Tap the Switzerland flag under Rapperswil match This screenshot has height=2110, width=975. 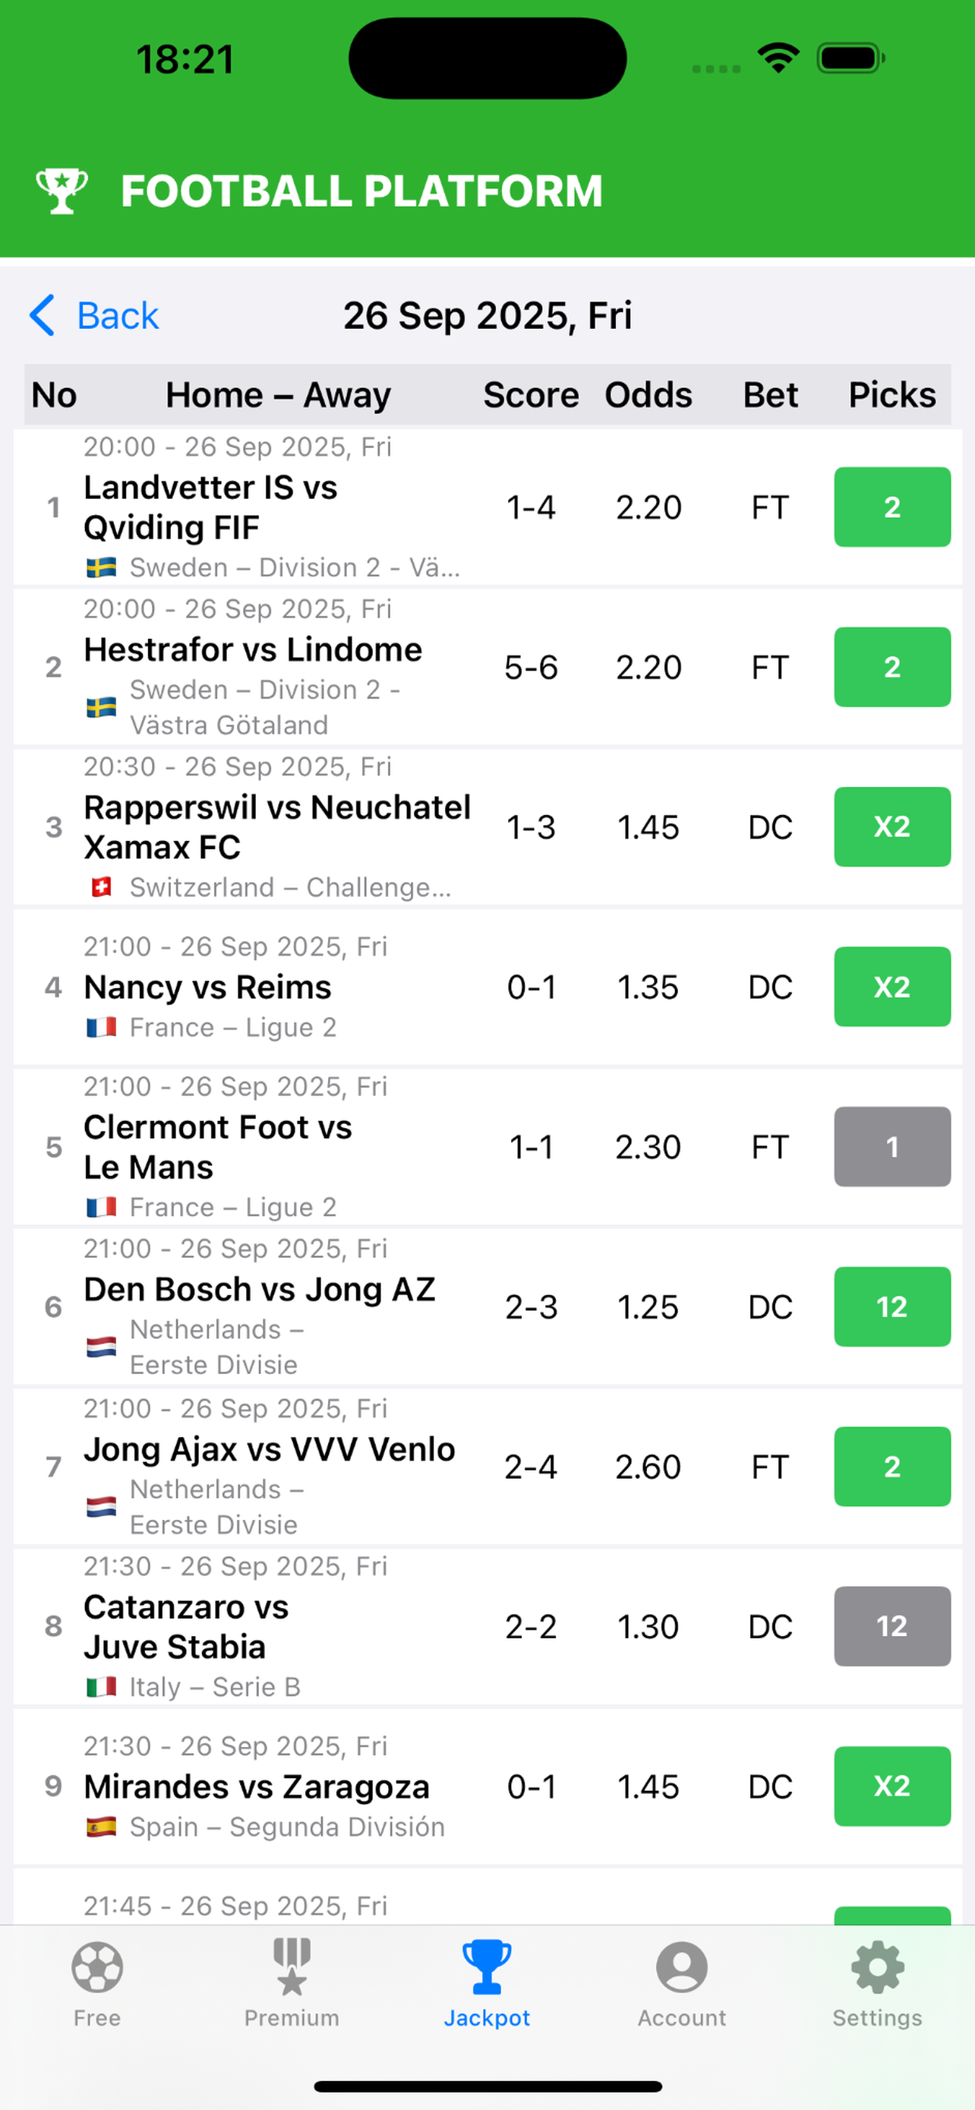pyautogui.click(x=102, y=887)
